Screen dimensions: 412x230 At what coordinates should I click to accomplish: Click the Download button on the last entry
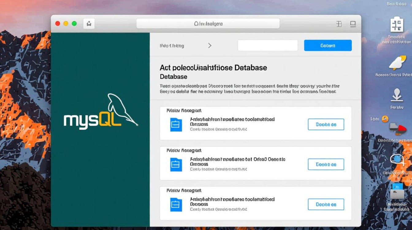[326, 204]
